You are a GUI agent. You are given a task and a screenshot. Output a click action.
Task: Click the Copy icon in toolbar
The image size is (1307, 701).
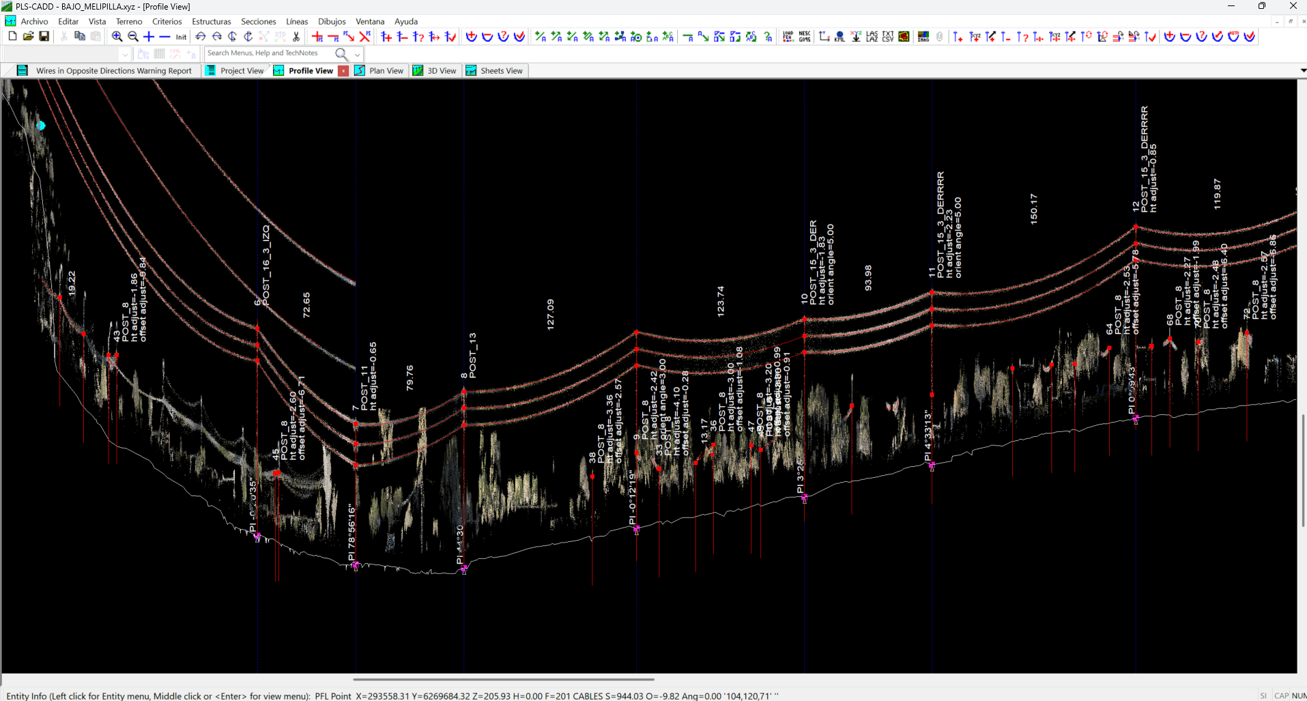click(80, 36)
